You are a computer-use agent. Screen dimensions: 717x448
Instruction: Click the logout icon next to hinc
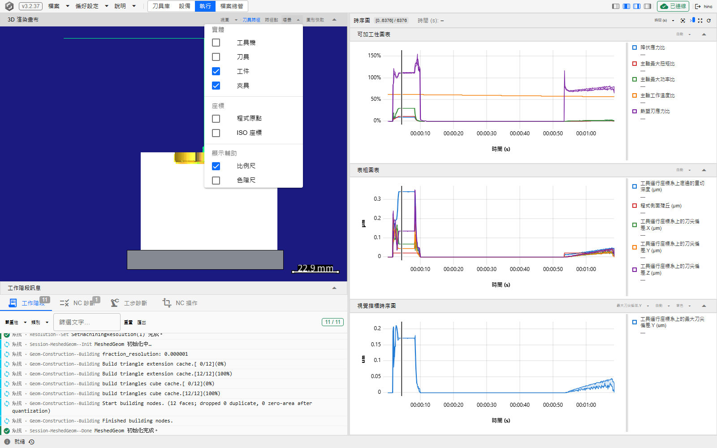(698, 6)
